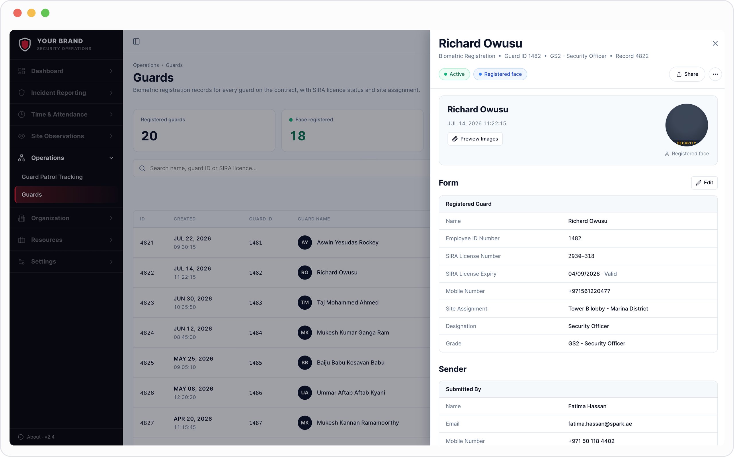
Task: Click the Incident Reporting shield icon
Action: tap(22, 93)
